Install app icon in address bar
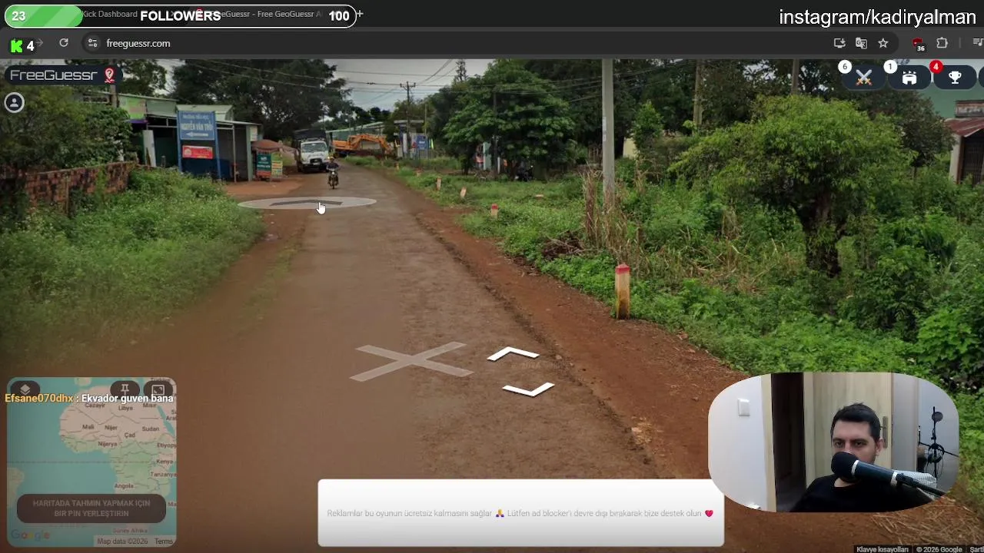The image size is (984, 553). pos(839,43)
